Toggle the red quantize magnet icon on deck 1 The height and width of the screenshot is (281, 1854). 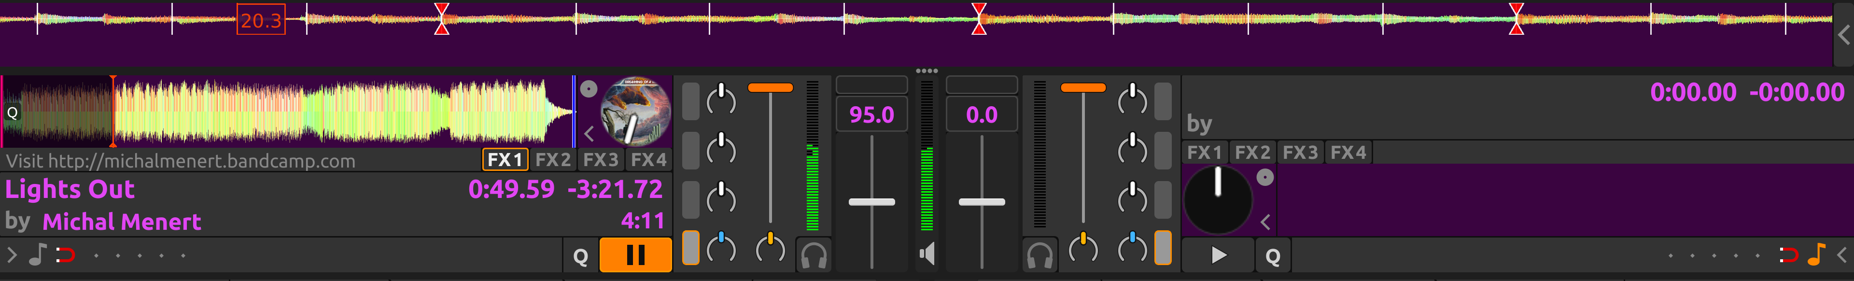pos(66,254)
